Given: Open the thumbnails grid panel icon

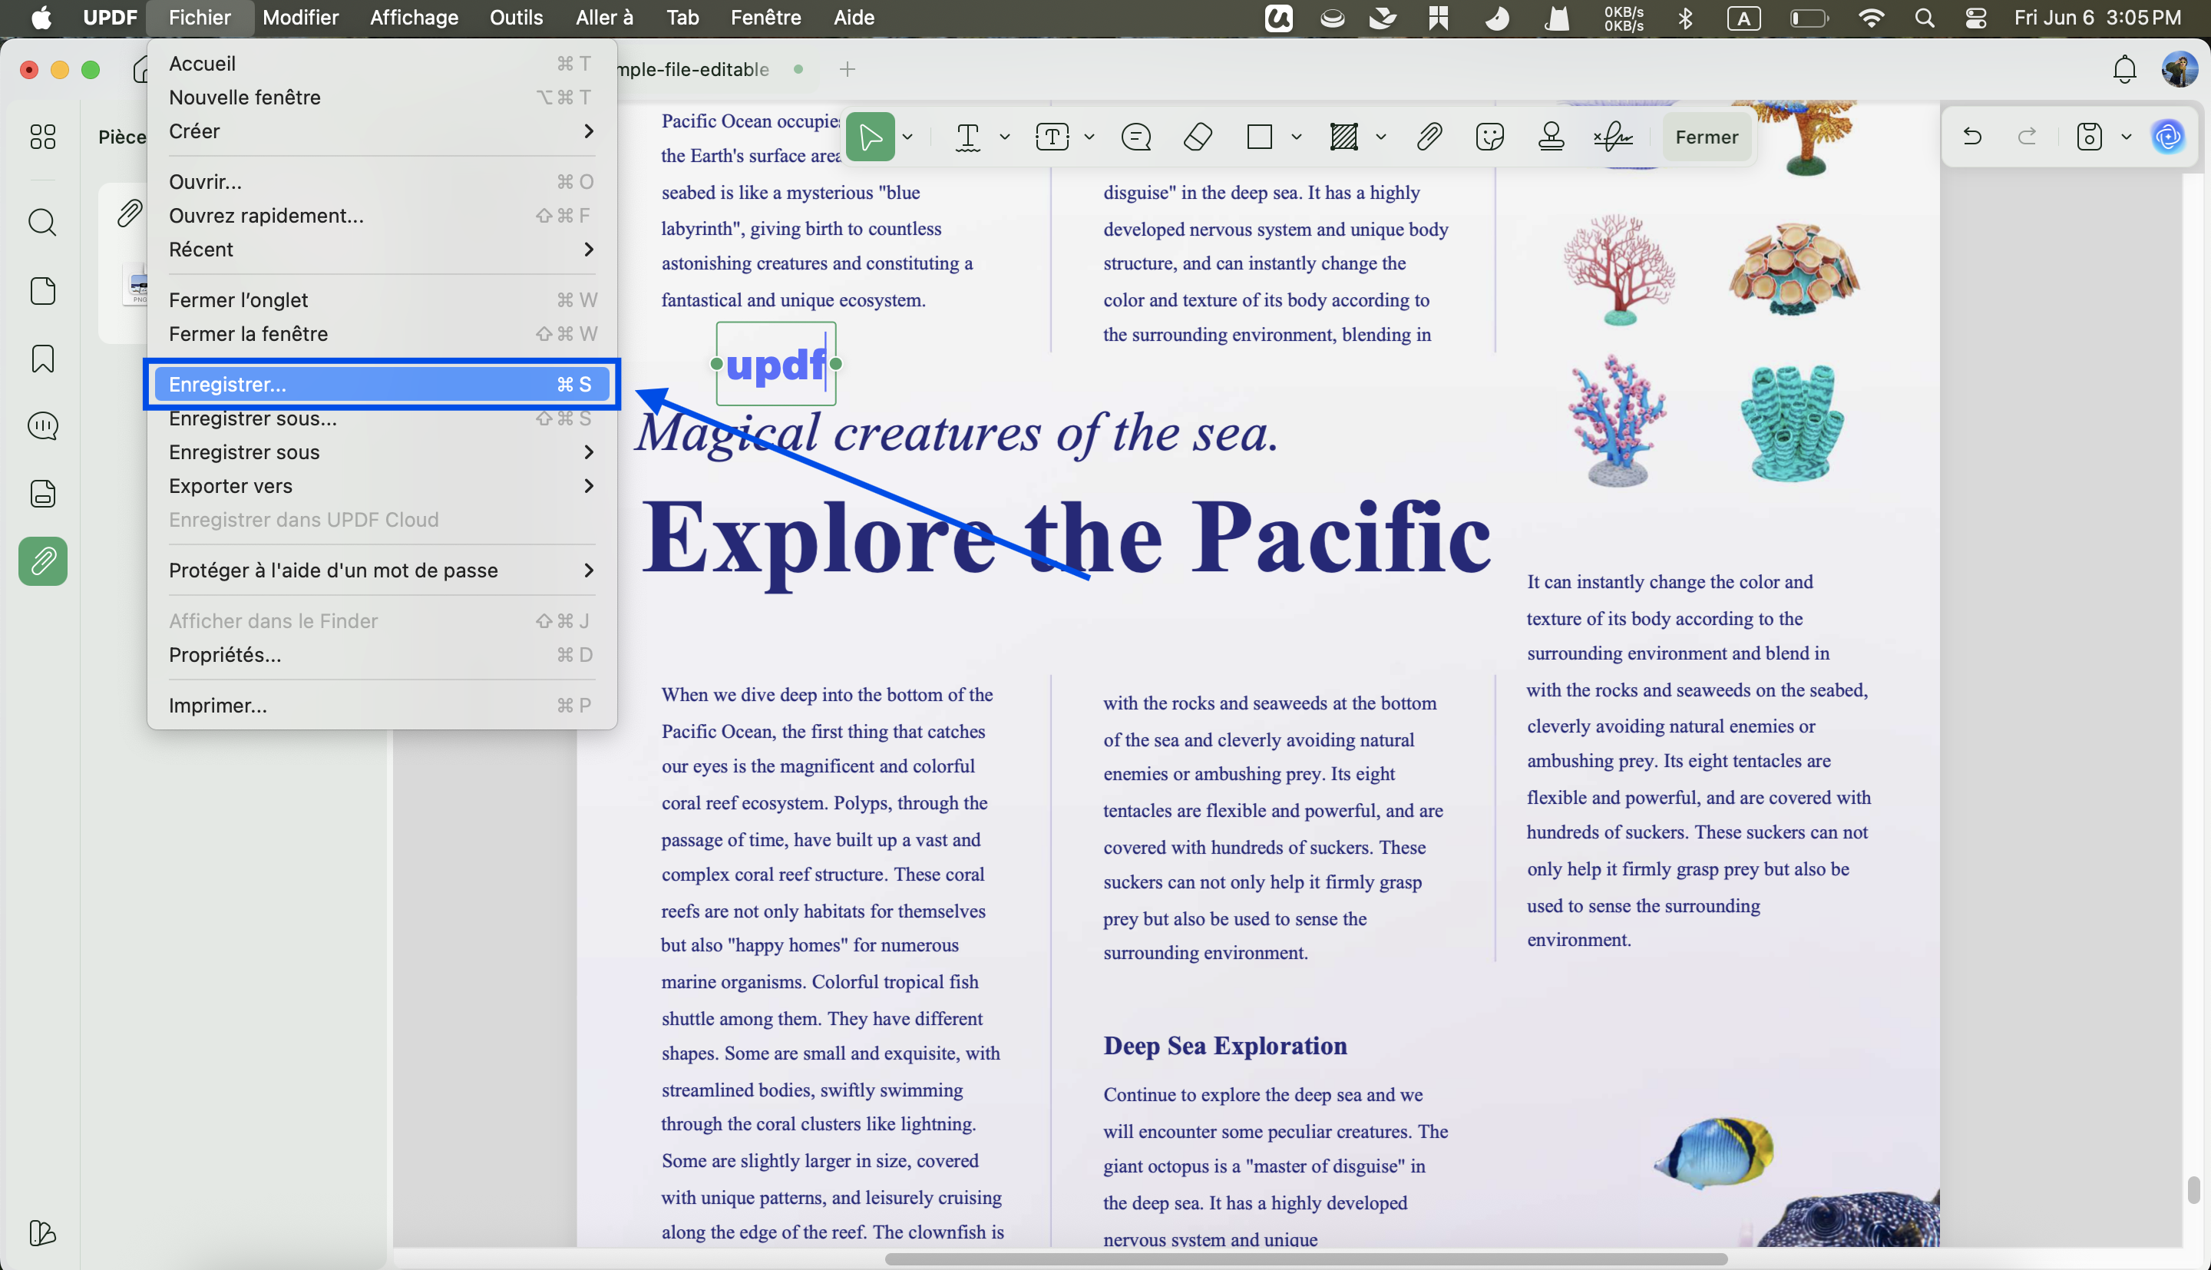Looking at the screenshot, I should tap(43, 137).
